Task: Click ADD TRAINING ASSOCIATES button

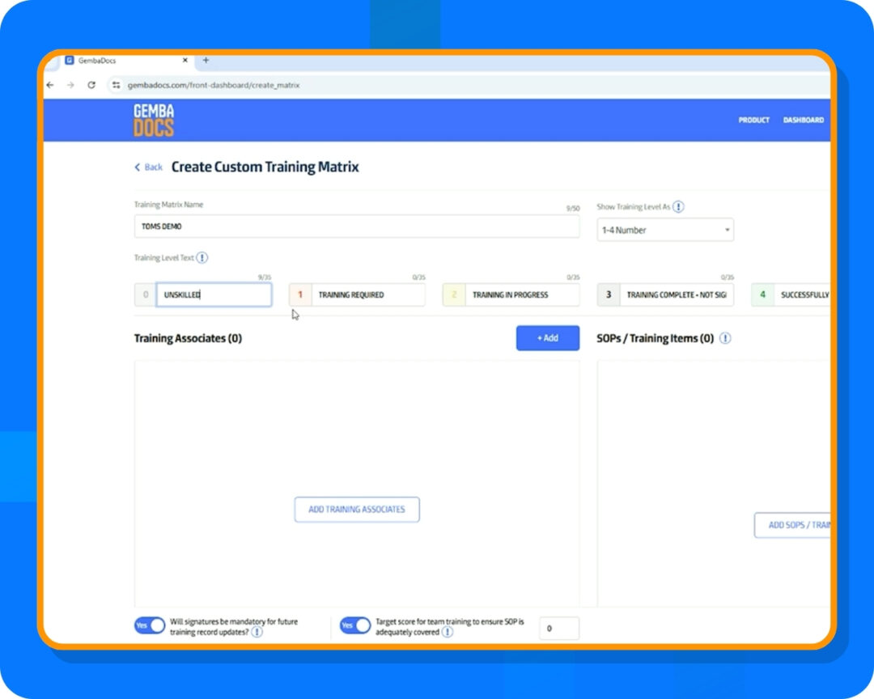Action: tap(357, 510)
